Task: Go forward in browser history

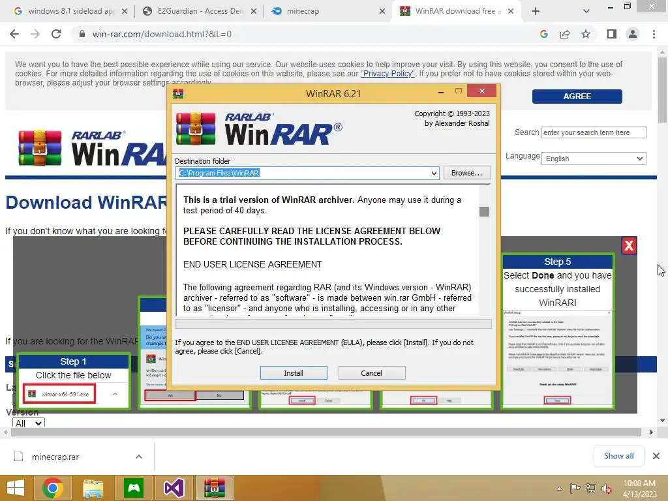Action: click(x=35, y=34)
